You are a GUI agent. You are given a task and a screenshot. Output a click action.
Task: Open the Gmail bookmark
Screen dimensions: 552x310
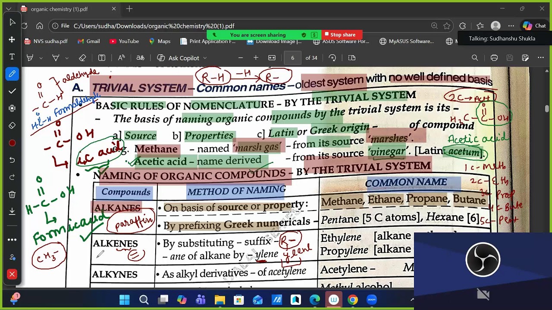[x=89, y=41]
